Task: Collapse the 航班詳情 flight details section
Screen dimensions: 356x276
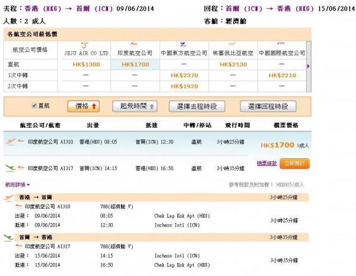Action: click(x=17, y=184)
